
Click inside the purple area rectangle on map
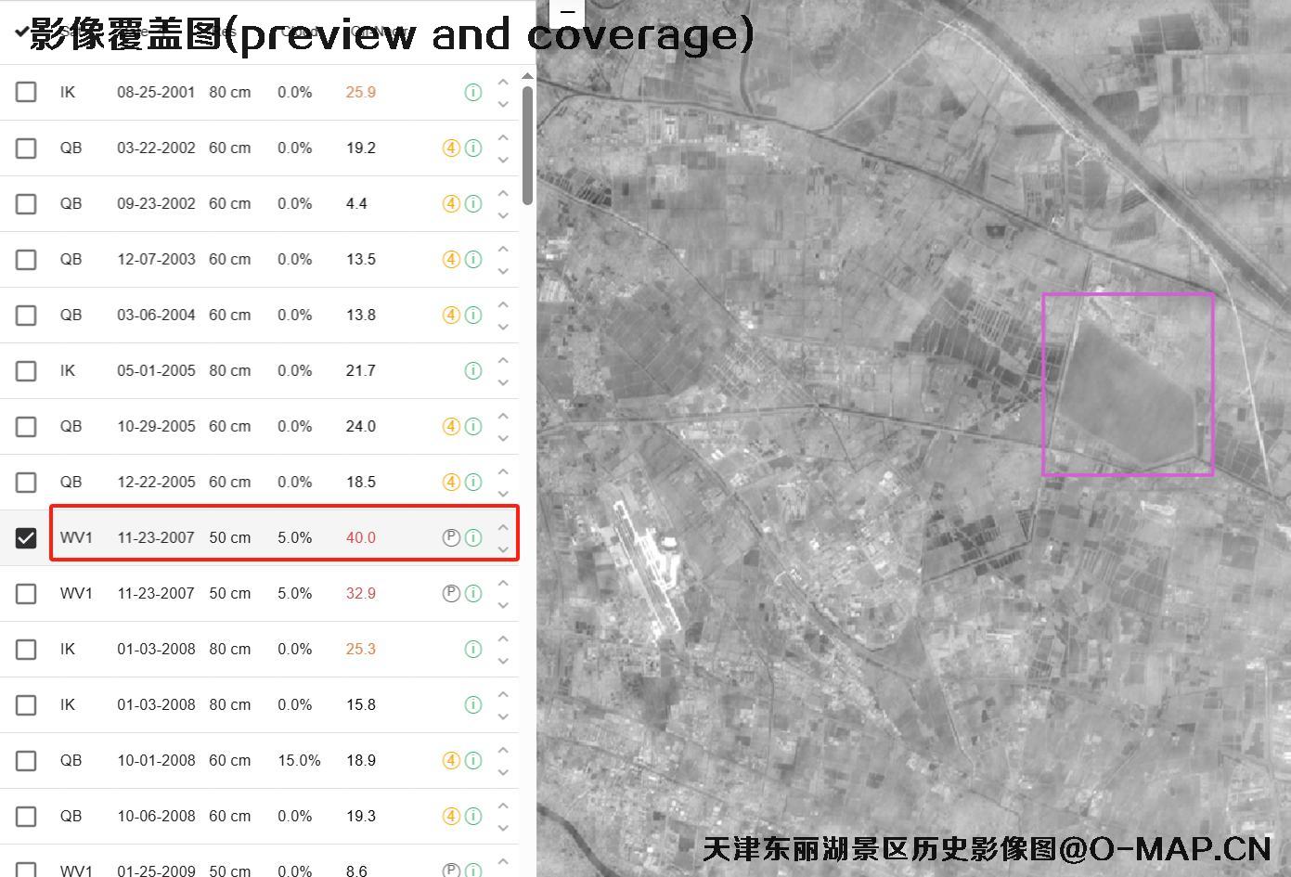point(1128,385)
